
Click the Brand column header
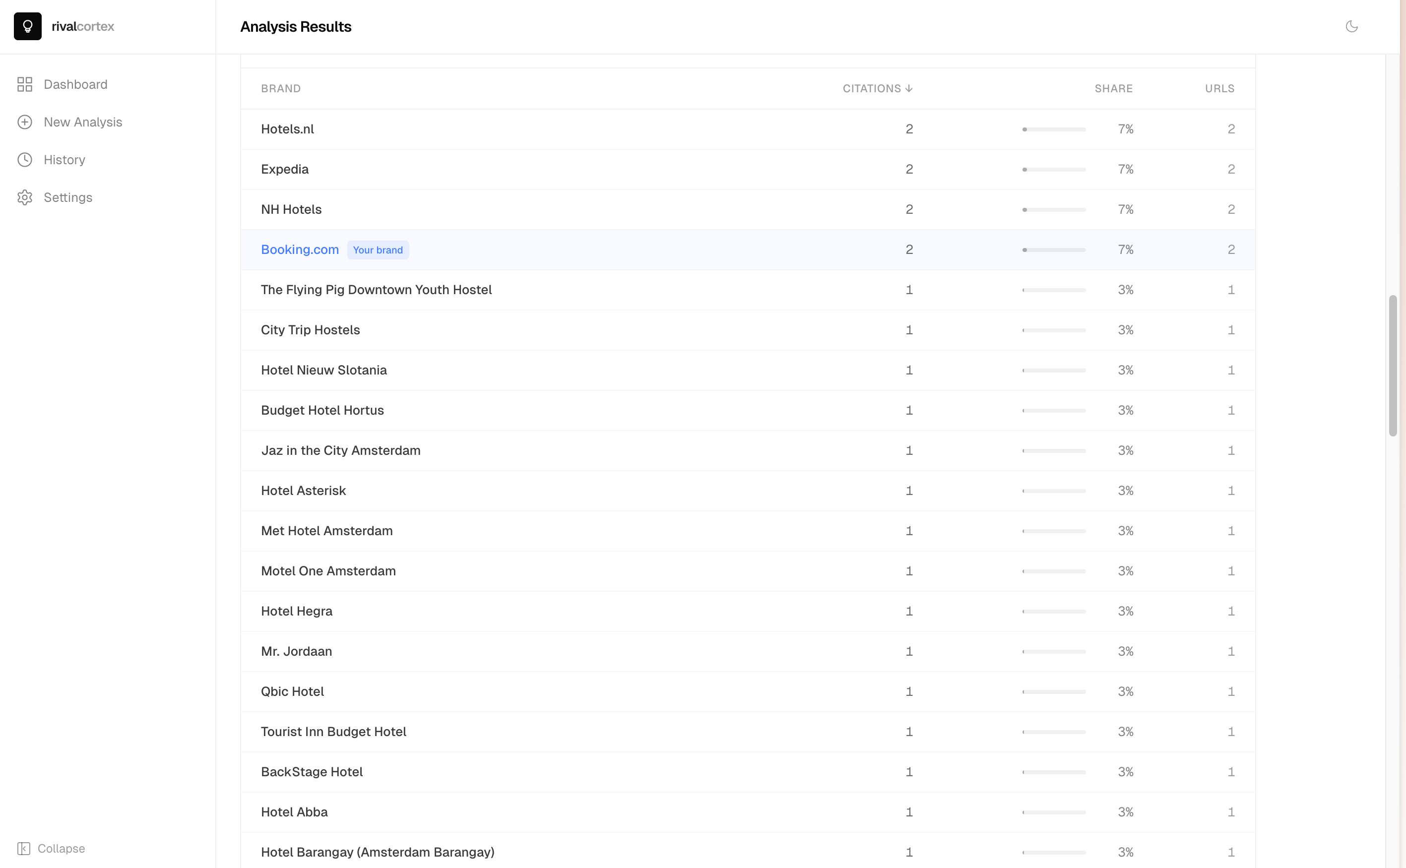281,88
